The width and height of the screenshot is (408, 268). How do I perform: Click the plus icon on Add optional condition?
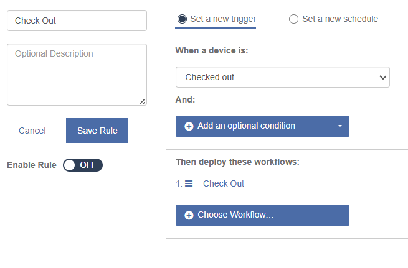(189, 126)
